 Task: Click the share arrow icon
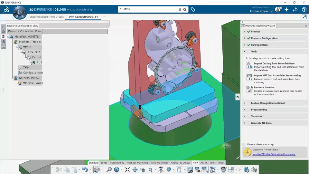tap(295, 9)
